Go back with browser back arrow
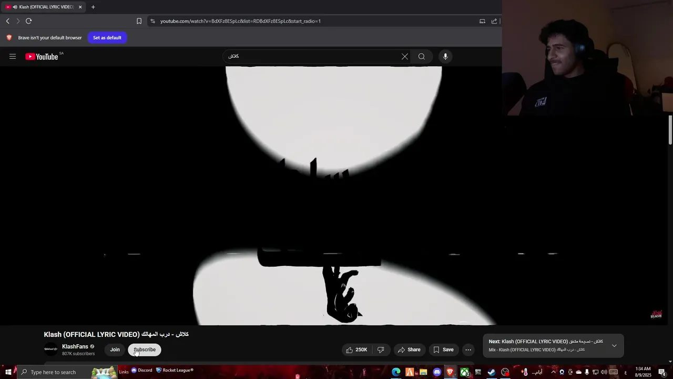The image size is (673, 379). click(8, 21)
